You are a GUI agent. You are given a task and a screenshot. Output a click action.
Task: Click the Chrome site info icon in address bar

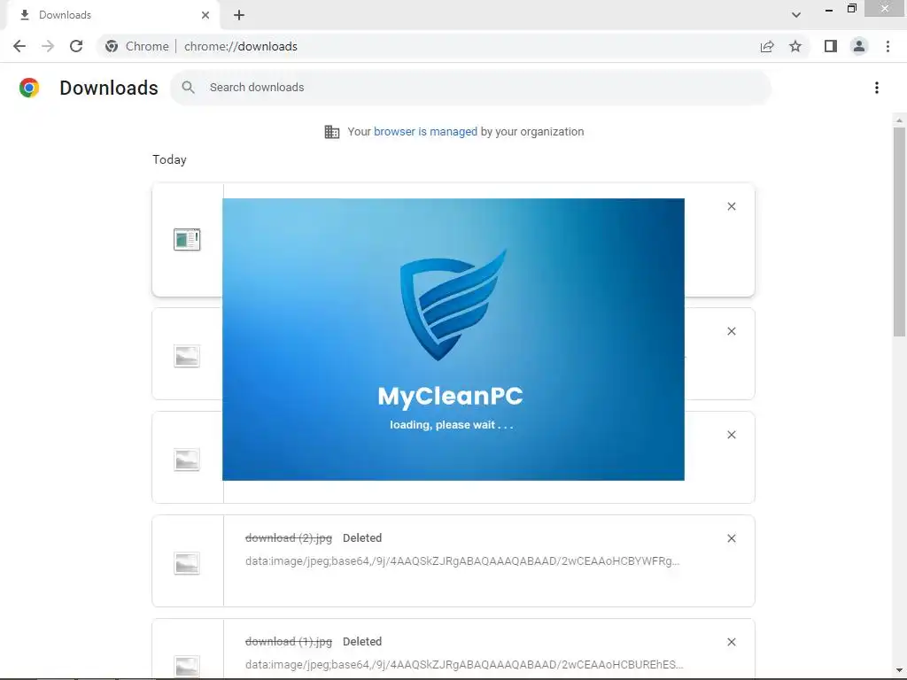112,46
